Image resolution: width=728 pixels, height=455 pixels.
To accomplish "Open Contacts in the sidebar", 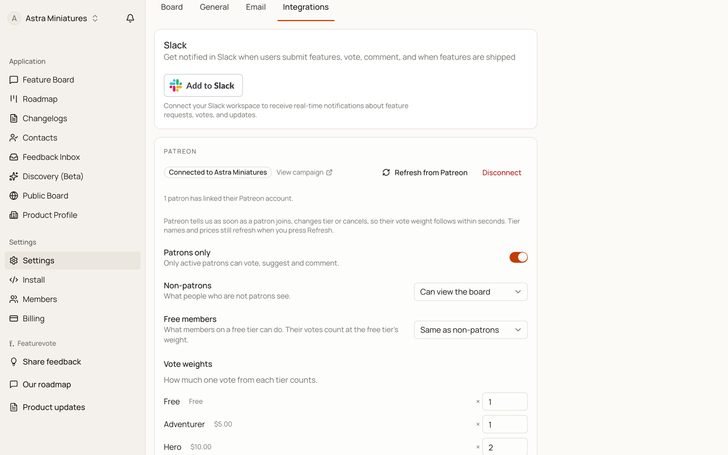I will pyautogui.click(x=72, y=137).
